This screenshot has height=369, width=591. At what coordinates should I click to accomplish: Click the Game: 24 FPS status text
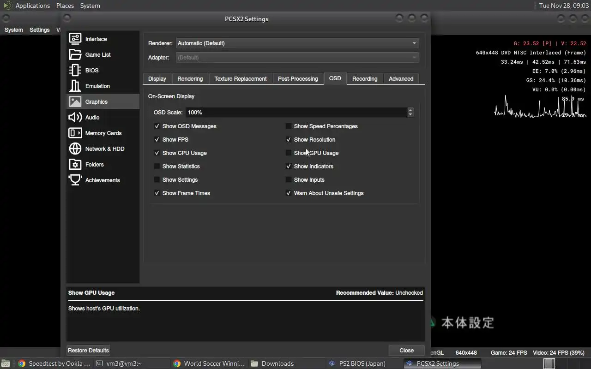click(509, 352)
